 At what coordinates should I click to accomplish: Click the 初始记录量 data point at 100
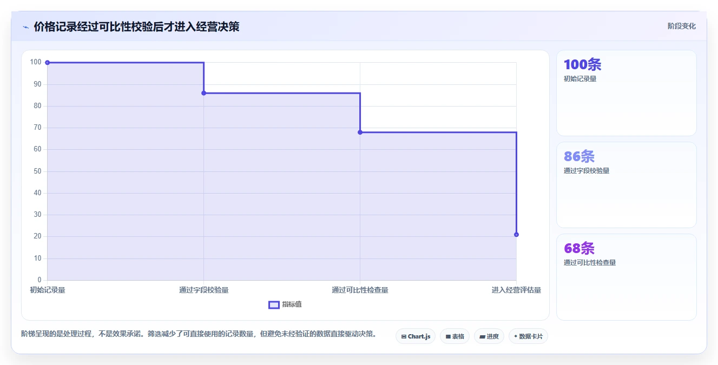coord(48,63)
